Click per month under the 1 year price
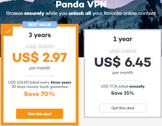This screenshot has height=126, width=162. click(123, 73)
